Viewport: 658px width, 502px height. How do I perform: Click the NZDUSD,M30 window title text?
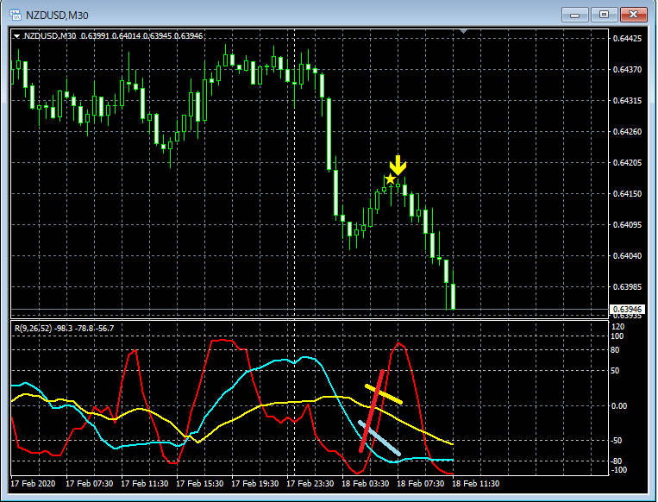(57, 16)
